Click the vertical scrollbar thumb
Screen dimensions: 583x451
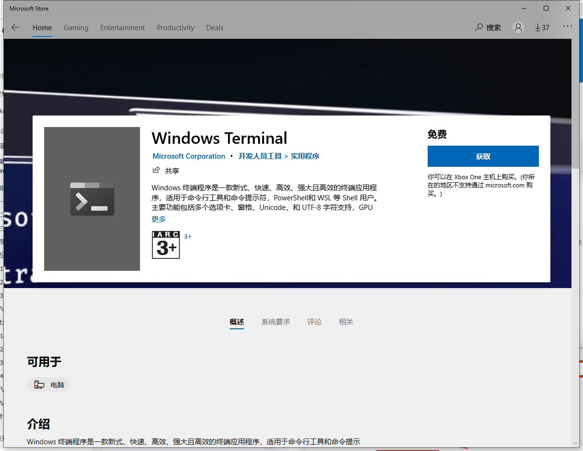576,104
